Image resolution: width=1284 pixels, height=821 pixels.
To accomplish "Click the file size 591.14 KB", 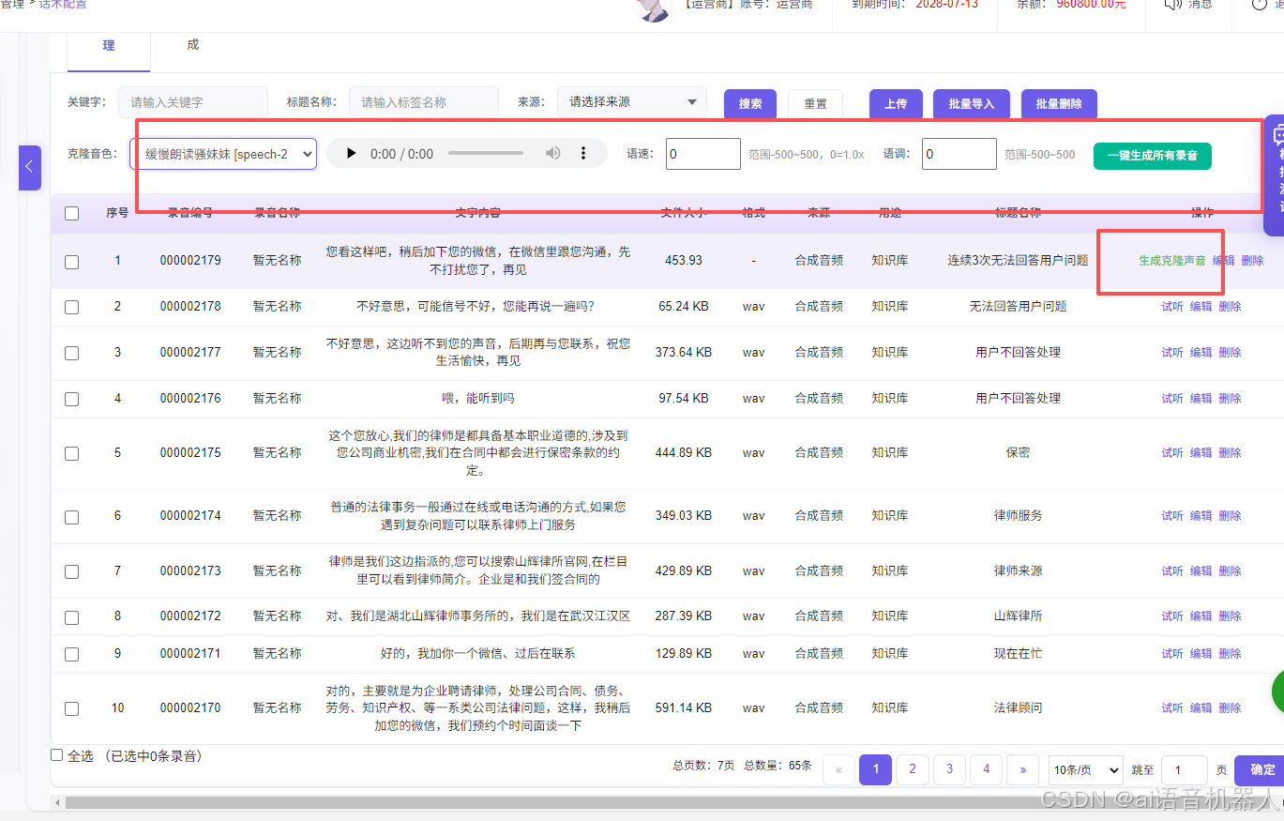I will click(x=682, y=708).
